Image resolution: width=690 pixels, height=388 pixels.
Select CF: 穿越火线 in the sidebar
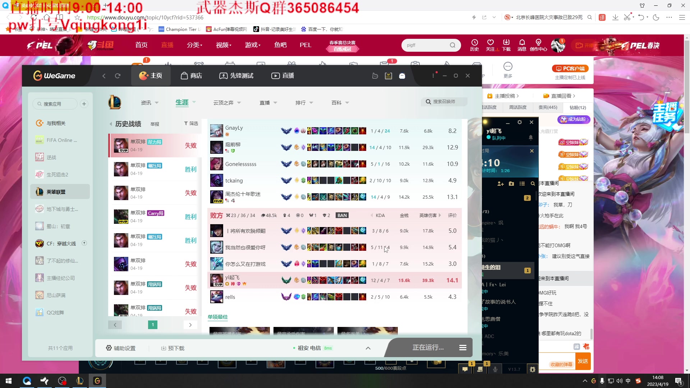60,244
